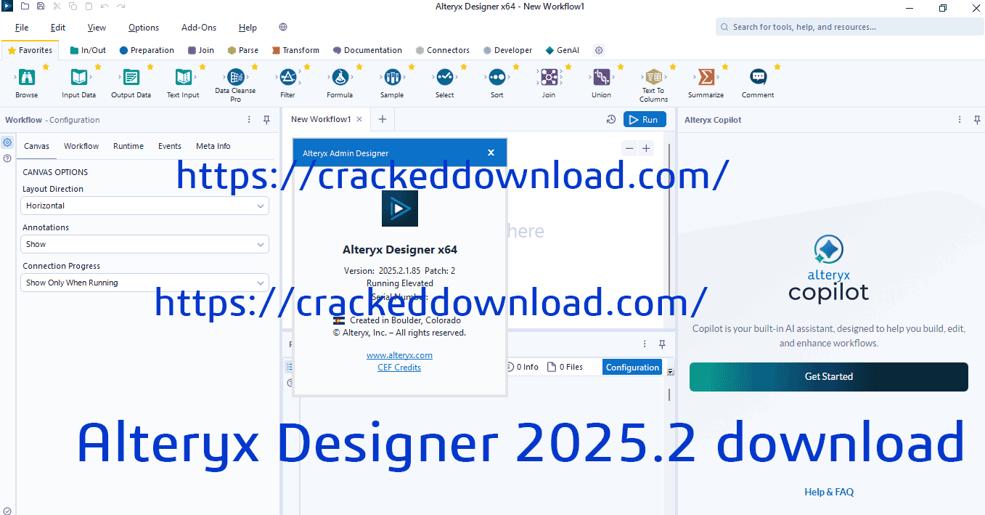Zoom in the canvas with the plus button
The height and width of the screenshot is (515, 985).
646,149
